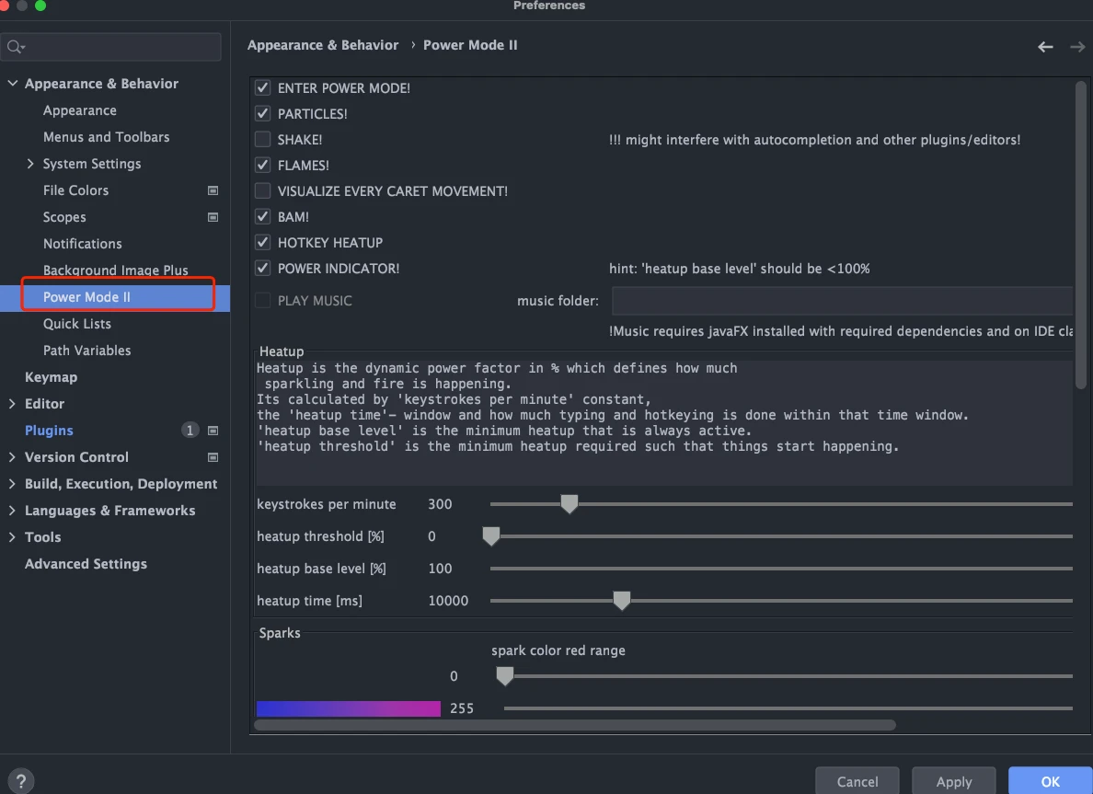The height and width of the screenshot is (794, 1093).
Task: Toggle the FLAMES! checkbox
Action: (263, 166)
